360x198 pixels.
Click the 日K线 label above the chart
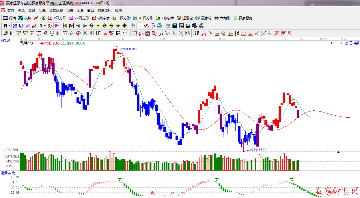tap(5, 41)
